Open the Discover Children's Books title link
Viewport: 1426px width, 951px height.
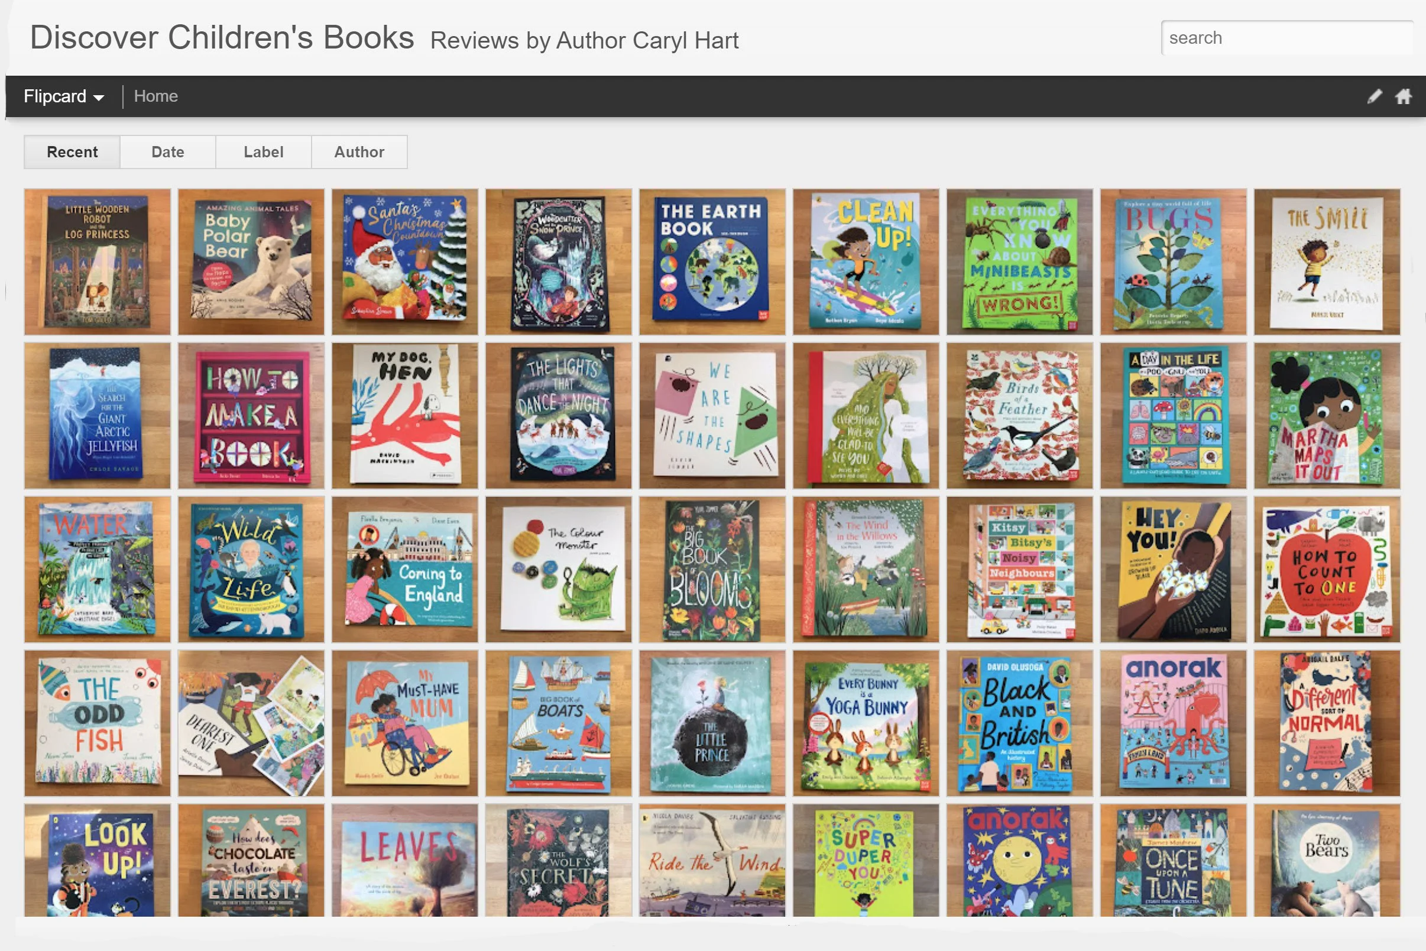click(222, 38)
